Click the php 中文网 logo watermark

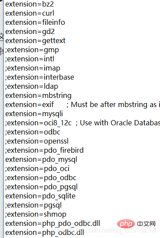(x=136, y=224)
